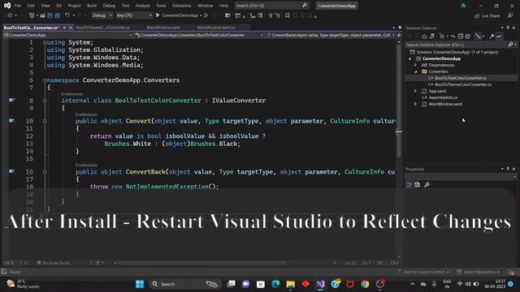Click the taskbar Search box
Image resolution: width=520 pixels, height=292 pixels.
(x=186, y=284)
